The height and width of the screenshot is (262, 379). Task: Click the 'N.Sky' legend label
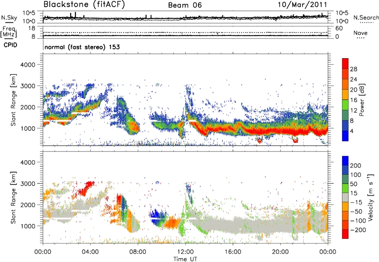[x=9, y=17]
